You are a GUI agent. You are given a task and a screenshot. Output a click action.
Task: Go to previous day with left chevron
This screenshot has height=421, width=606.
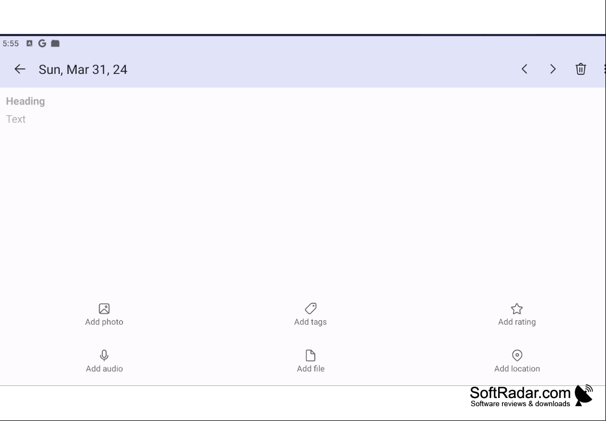pos(524,69)
